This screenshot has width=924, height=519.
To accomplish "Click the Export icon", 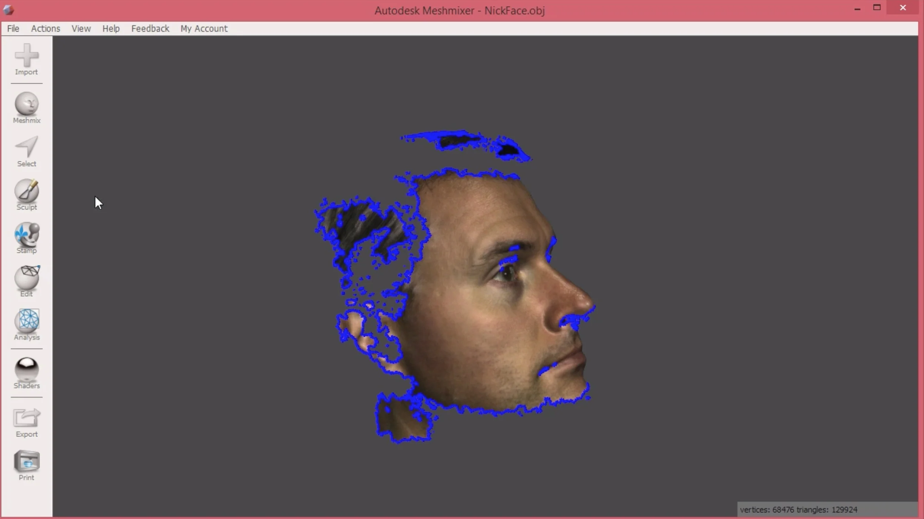I will pos(26,422).
